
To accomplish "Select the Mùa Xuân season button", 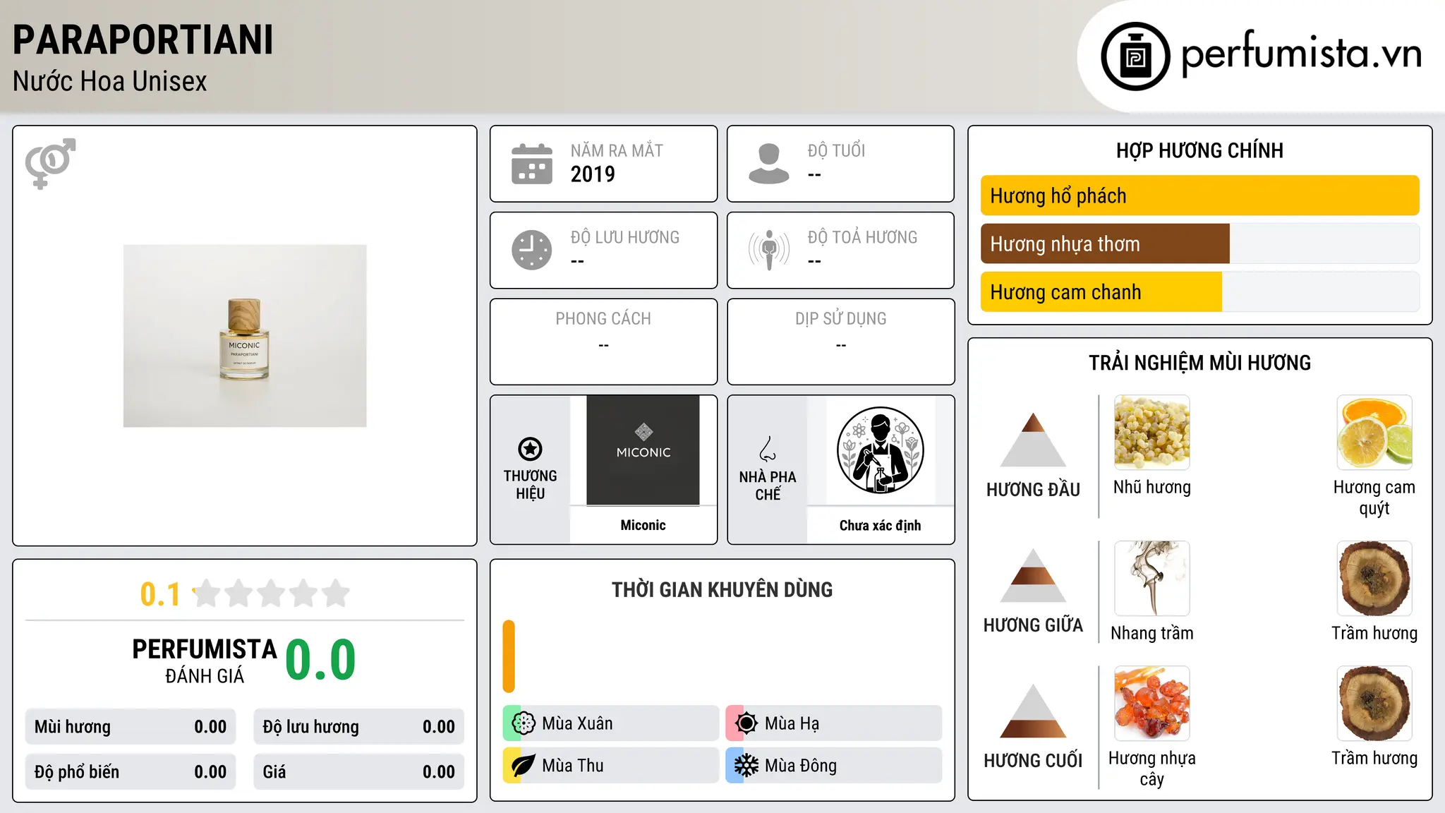I will coord(611,723).
